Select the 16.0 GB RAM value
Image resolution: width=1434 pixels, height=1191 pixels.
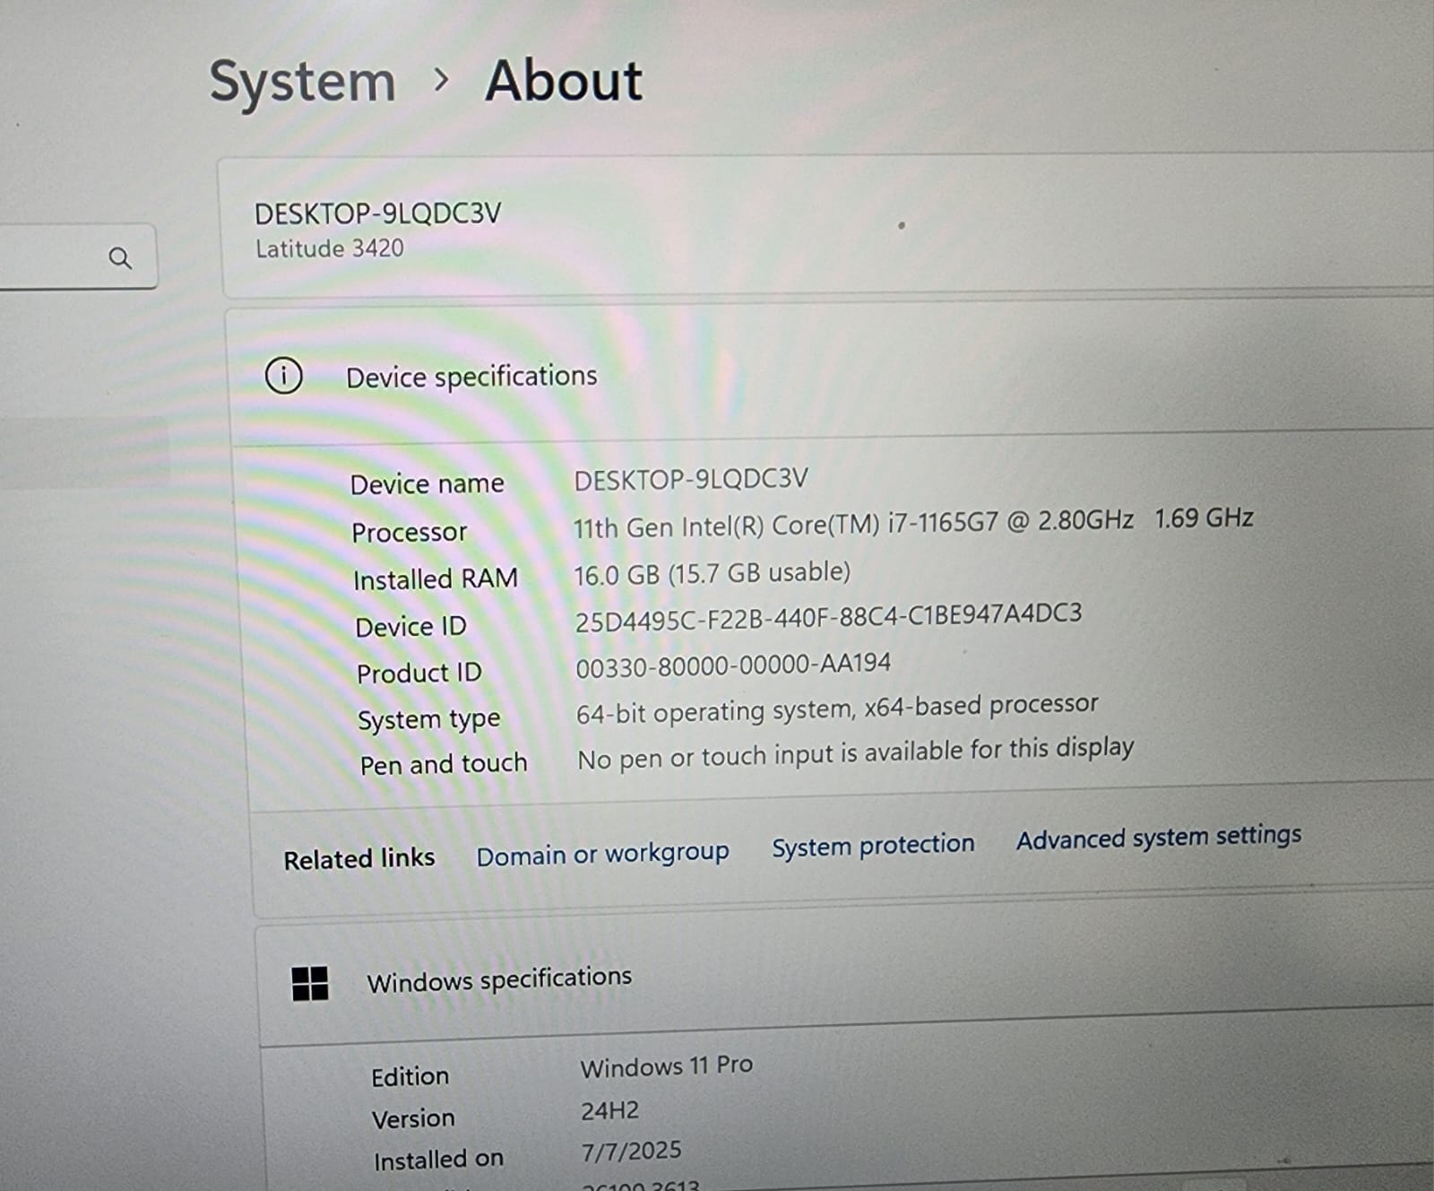(x=712, y=573)
